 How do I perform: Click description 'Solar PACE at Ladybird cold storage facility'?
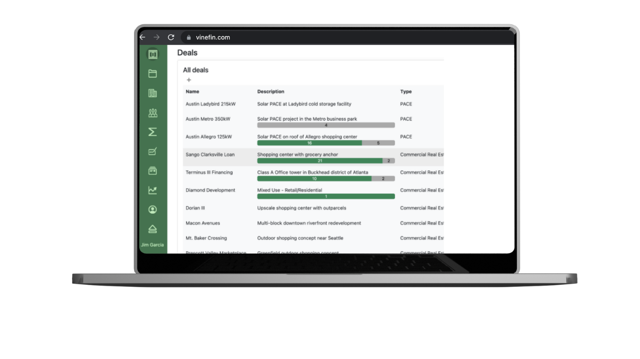[304, 104]
